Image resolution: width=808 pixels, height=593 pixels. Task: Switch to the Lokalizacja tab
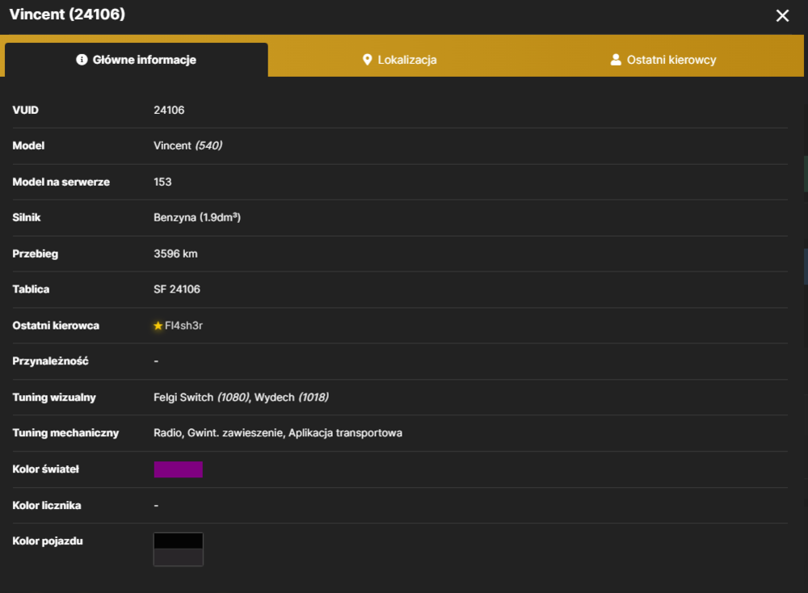pos(399,60)
